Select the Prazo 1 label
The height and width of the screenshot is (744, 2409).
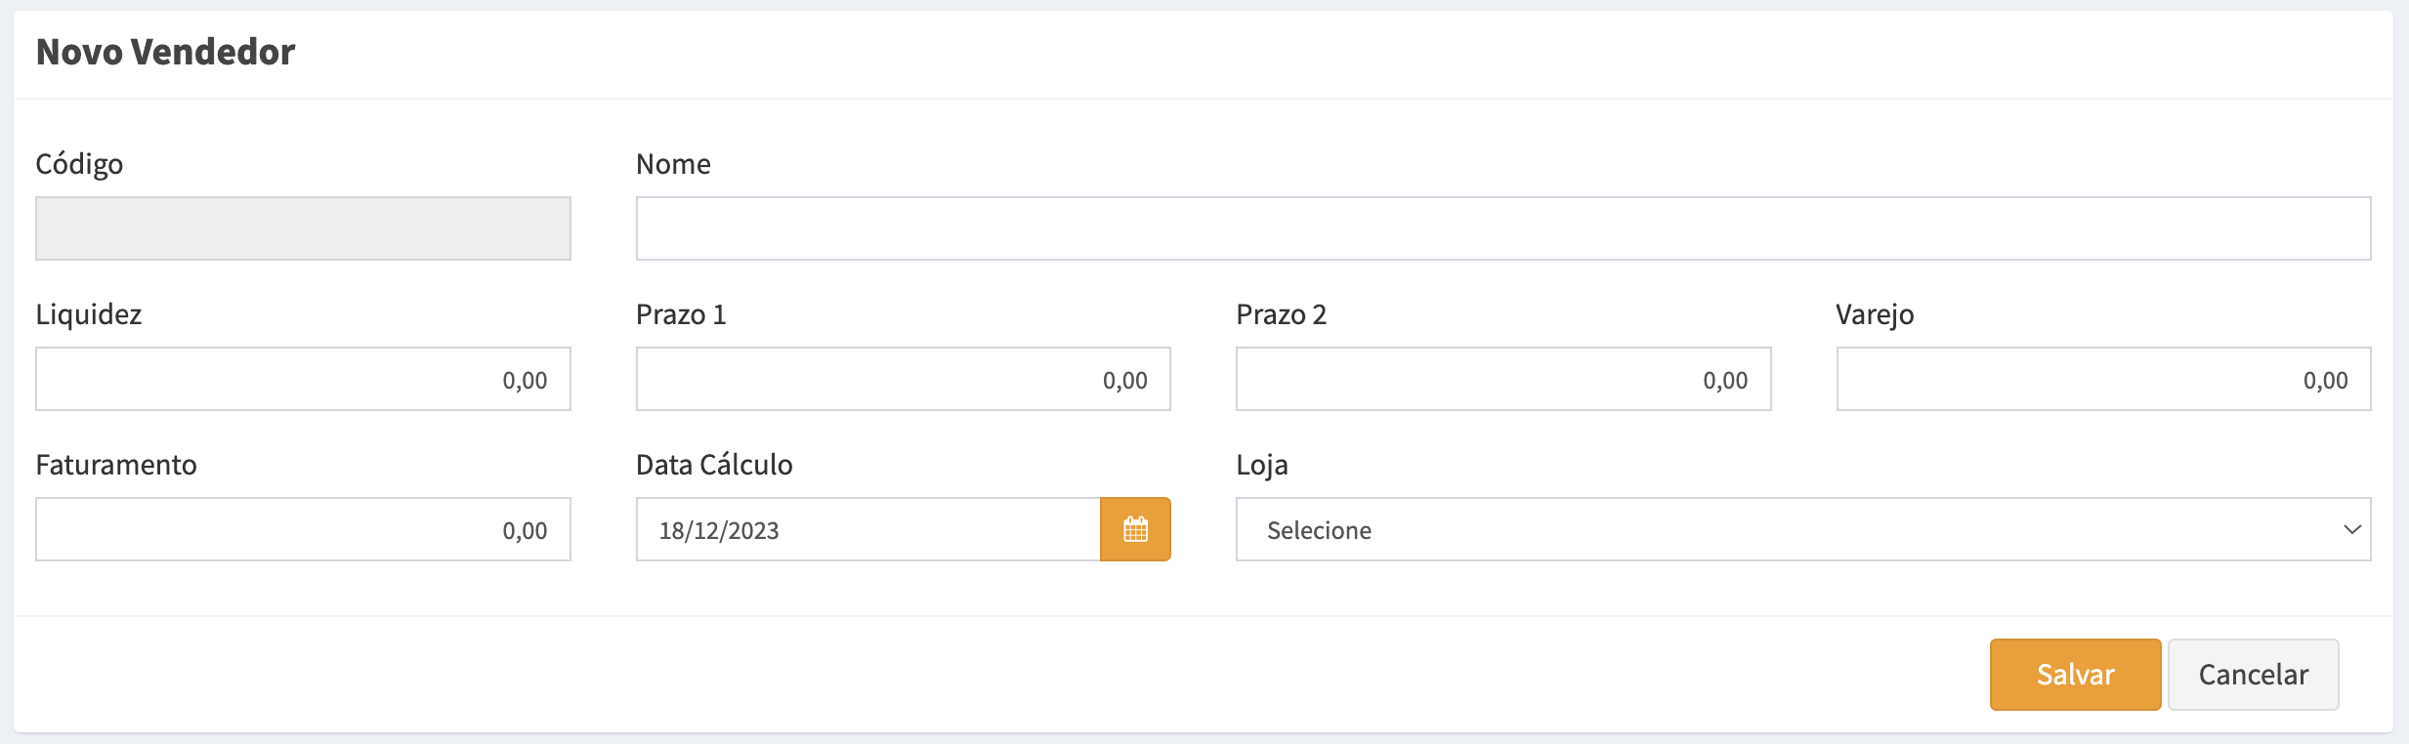point(681,314)
